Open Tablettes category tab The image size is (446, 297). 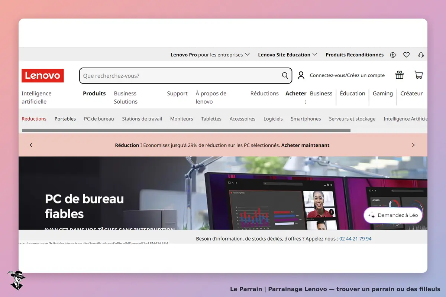click(x=211, y=119)
